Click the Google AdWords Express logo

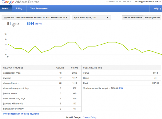(20, 2)
